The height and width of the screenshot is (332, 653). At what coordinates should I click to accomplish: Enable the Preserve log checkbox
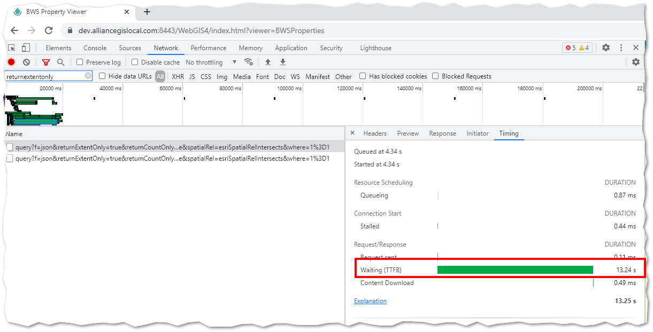(80, 62)
